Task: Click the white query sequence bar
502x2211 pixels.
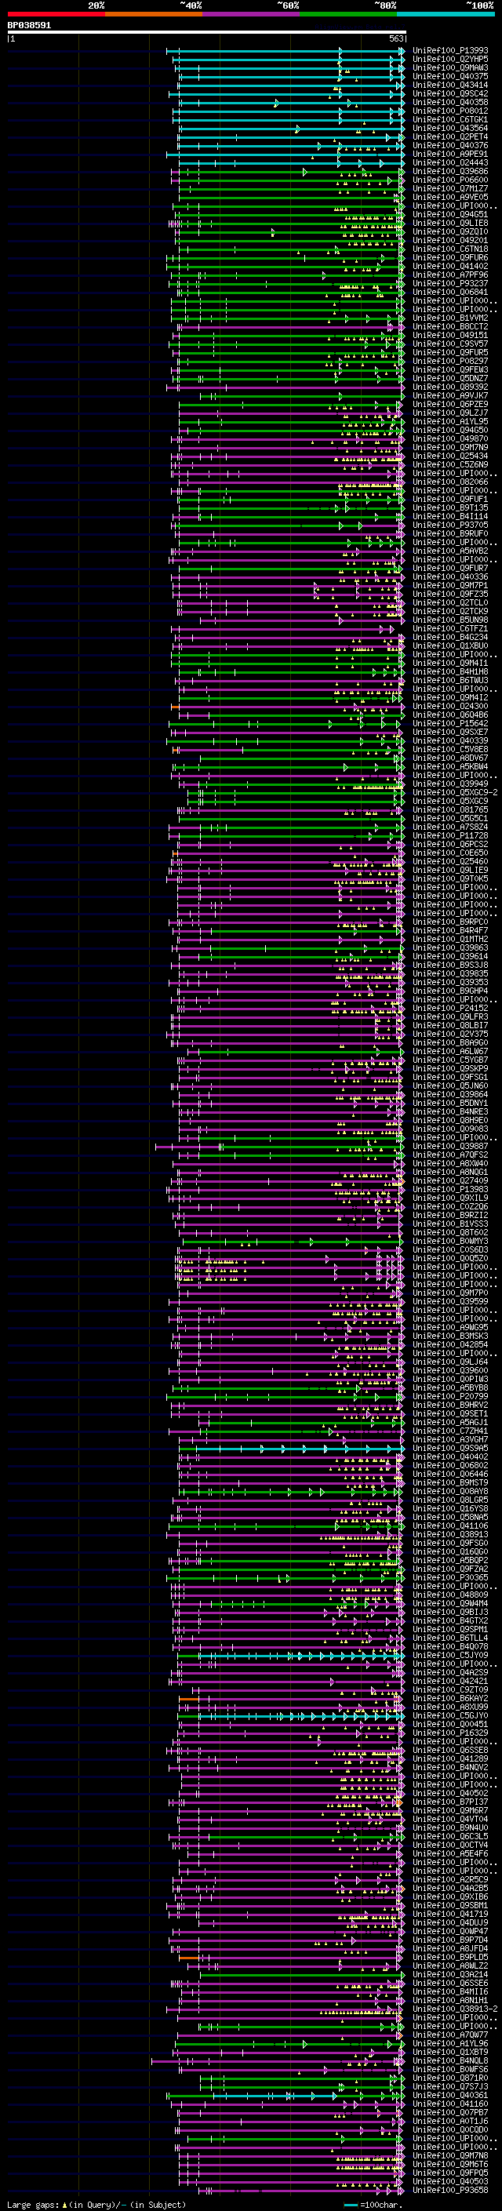Action: click(x=207, y=33)
